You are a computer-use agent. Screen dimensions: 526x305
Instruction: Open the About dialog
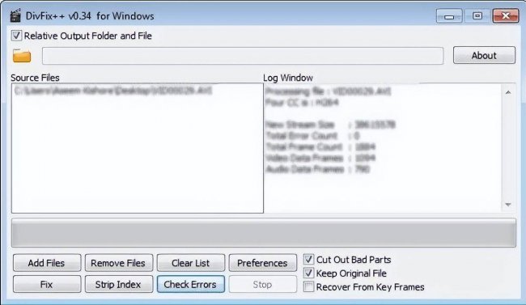point(484,55)
